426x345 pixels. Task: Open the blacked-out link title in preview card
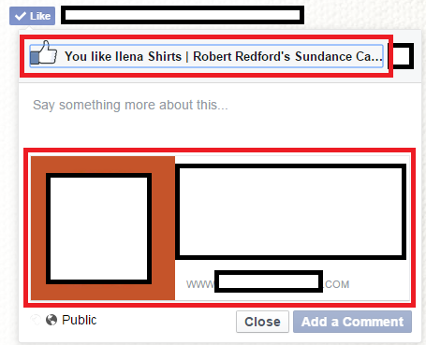point(291,211)
